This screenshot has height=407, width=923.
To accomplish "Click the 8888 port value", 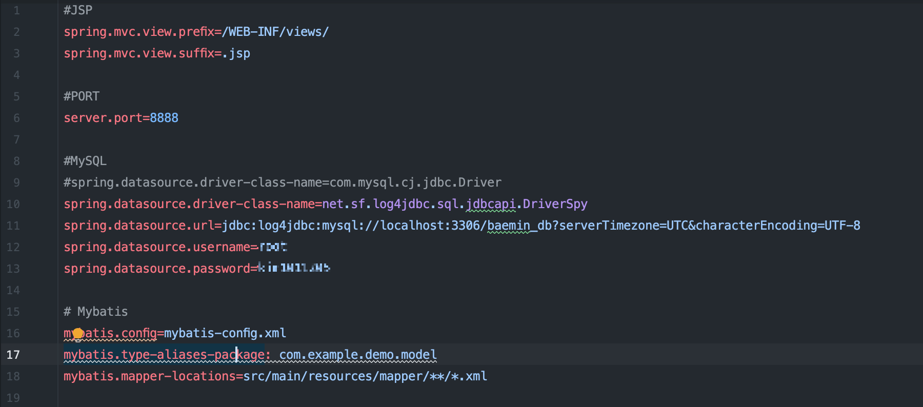I will [x=164, y=118].
